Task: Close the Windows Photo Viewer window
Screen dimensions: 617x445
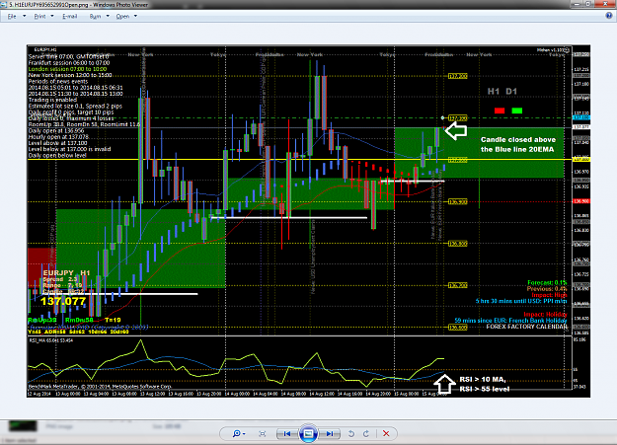Action: [604, 4]
